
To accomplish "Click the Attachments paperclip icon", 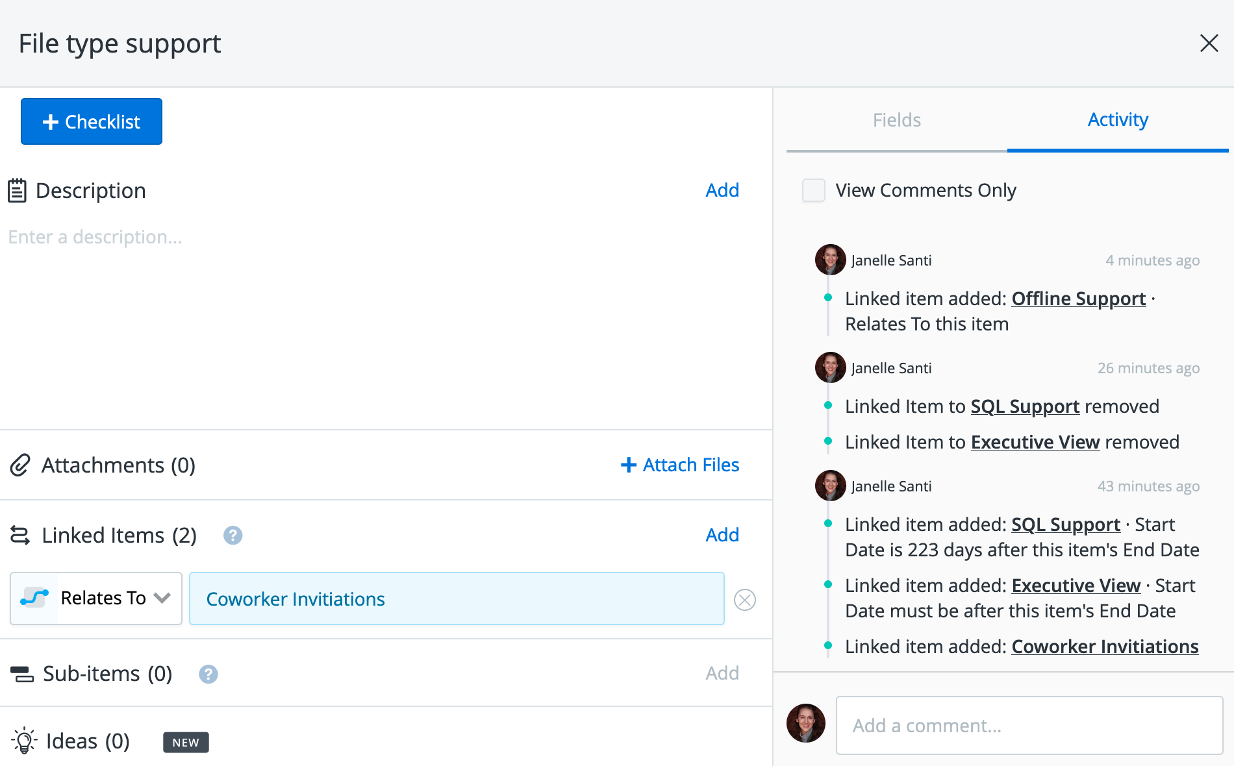I will coord(20,465).
